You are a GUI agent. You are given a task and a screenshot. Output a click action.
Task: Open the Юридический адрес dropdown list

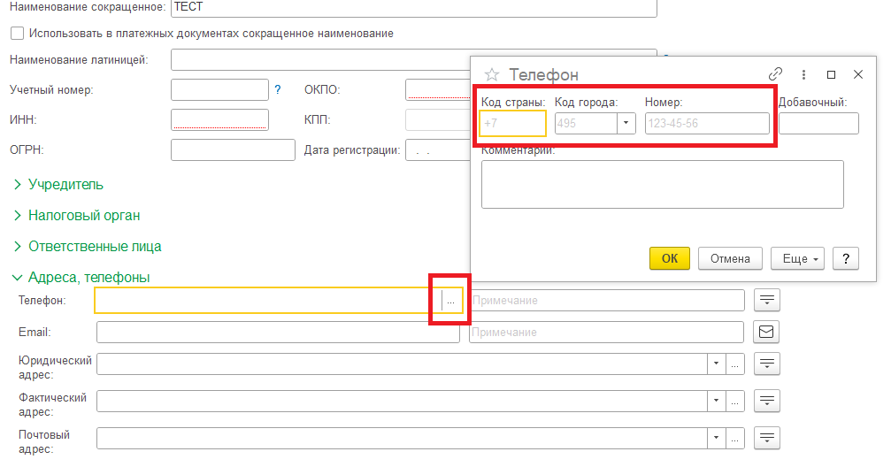(x=716, y=364)
